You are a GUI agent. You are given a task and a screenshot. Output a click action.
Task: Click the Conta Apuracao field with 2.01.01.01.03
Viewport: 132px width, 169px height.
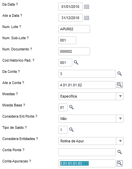(87, 163)
